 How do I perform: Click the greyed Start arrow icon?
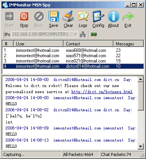point(9,16)
